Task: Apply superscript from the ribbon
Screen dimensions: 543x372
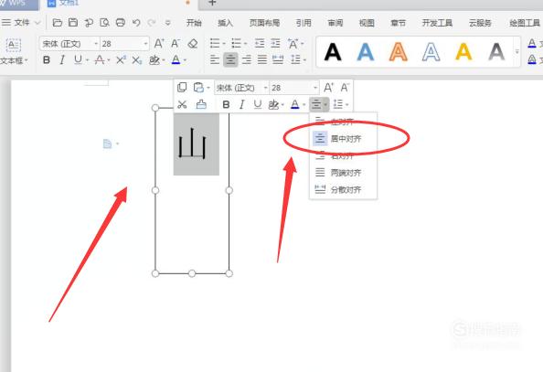Action: [x=121, y=60]
